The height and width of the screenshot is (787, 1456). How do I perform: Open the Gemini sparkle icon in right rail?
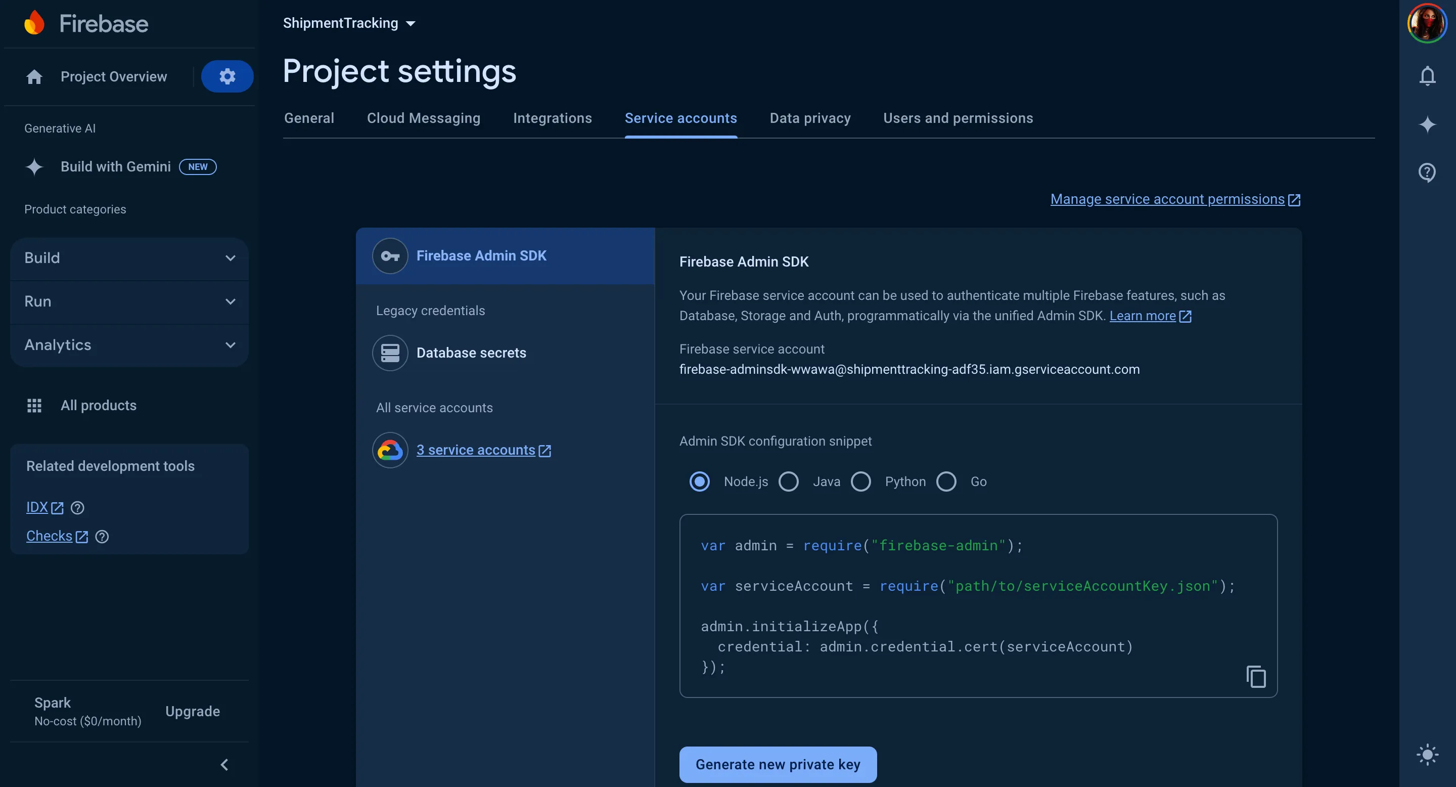[1427, 124]
